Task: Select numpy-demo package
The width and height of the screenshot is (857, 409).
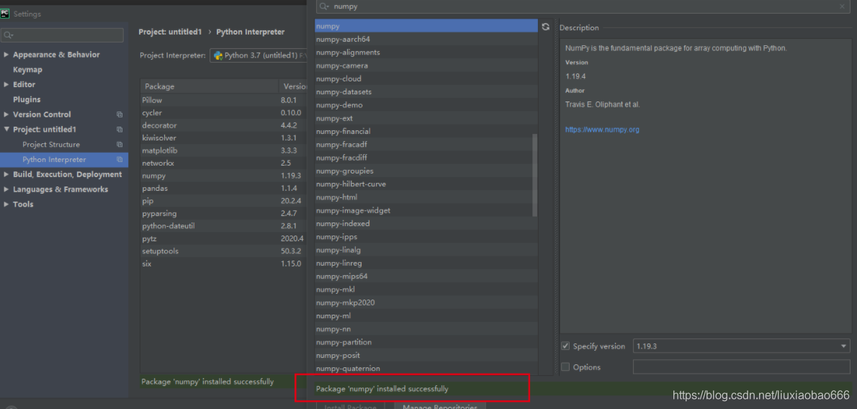Action: click(x=426, y=105)
